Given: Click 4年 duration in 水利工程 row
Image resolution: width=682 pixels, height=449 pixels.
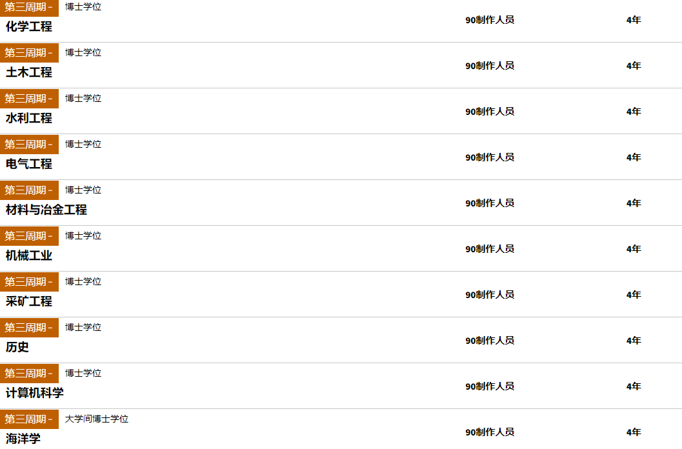Looking at the screenshot, I should pyautogui.click(x=634, y=112).
